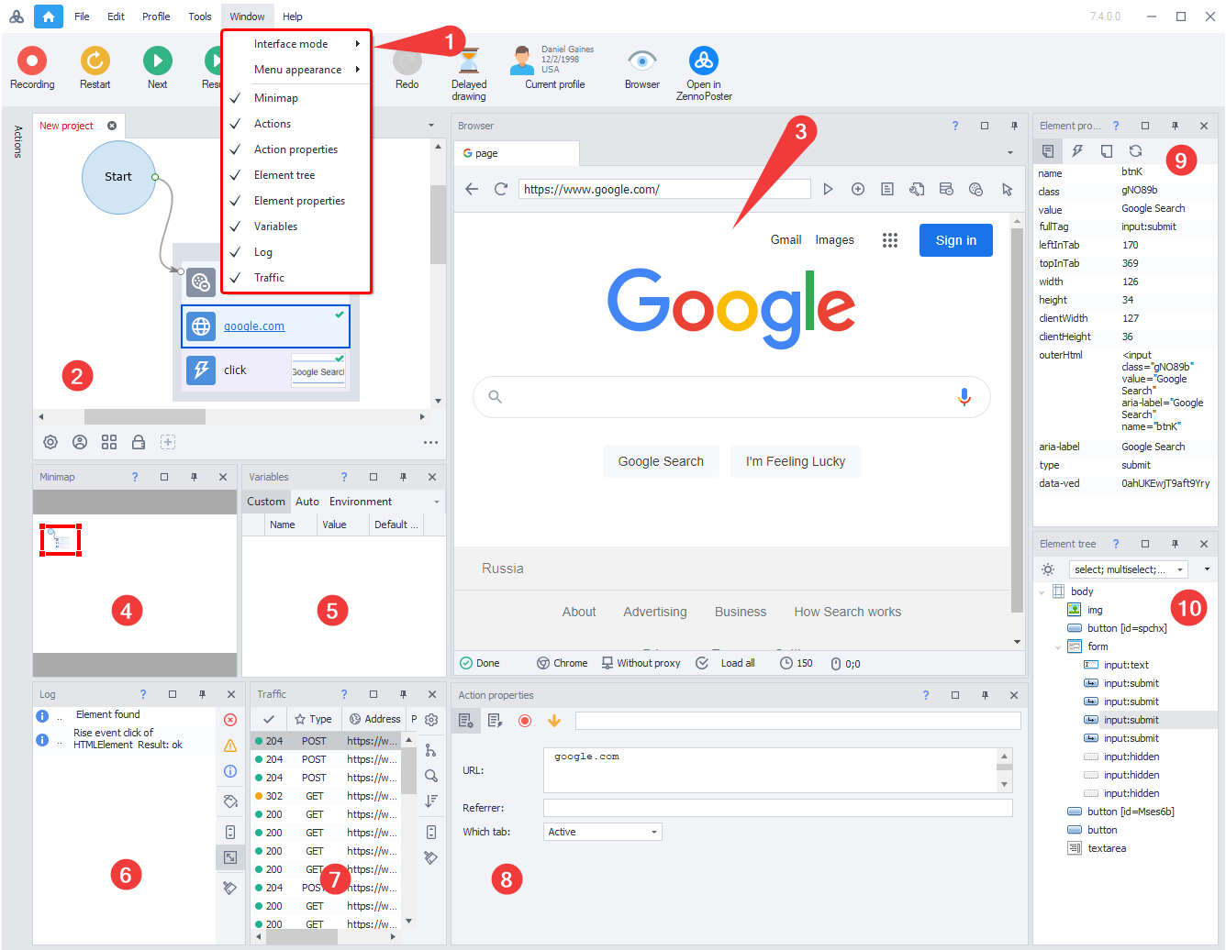This screenshot has width=1226, height=950.
Task: Open the Which tab dropdown
Action: click(x=603, y=832)
